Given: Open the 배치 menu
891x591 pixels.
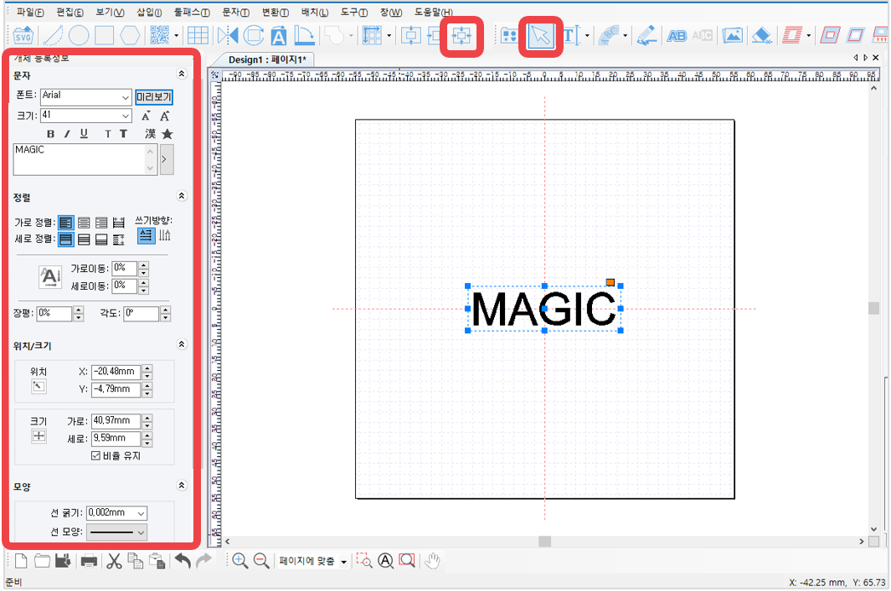Looking at the screenshot, I should pos(315,12).
